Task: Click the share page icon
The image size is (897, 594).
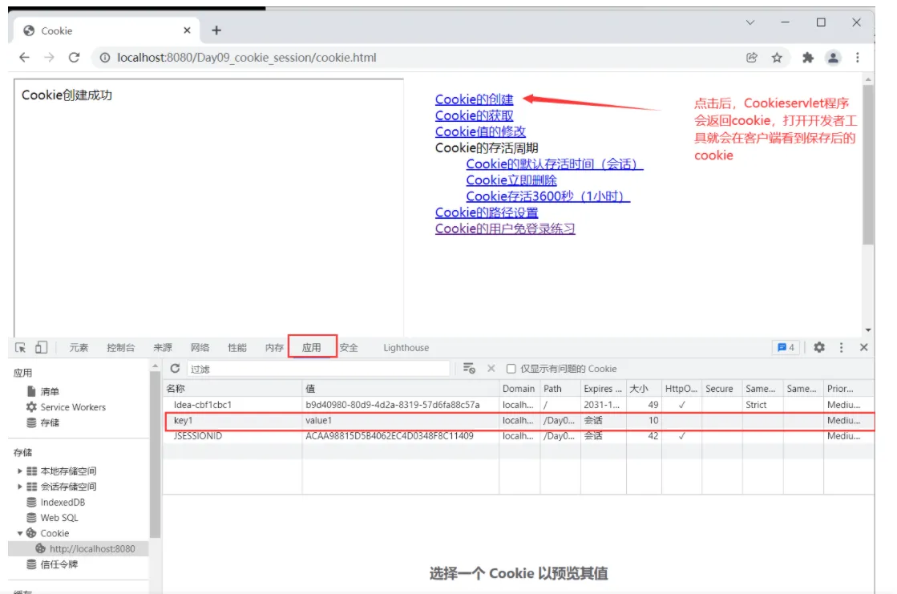Action: coord(752,57)
